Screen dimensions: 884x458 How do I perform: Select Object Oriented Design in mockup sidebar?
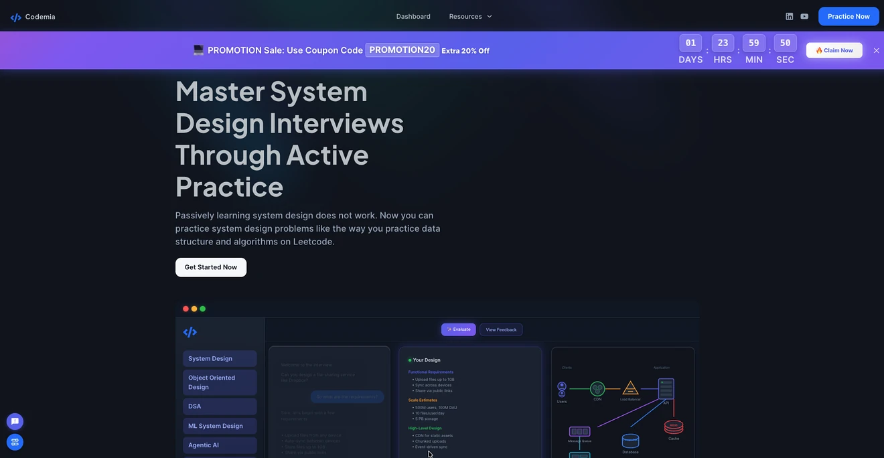coord(220,382)
